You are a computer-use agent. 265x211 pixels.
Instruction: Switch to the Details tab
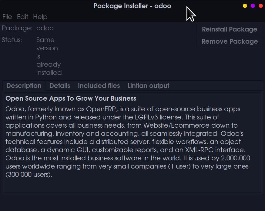(60, 86)
